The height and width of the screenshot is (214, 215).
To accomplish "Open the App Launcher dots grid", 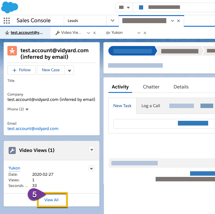I will 7,20.
